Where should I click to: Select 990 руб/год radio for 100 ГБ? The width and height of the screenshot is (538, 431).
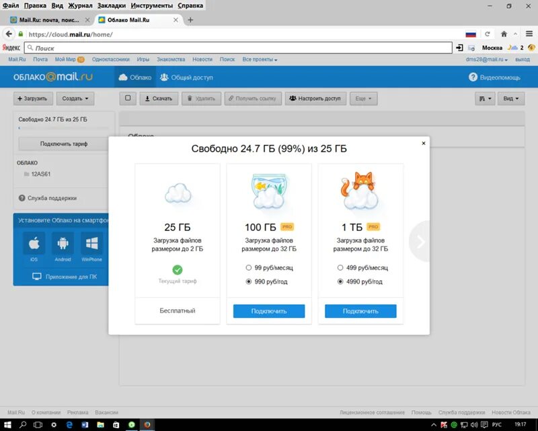[x=248, y=281]
